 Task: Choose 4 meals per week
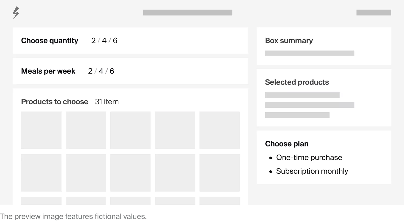coord(101,71)
